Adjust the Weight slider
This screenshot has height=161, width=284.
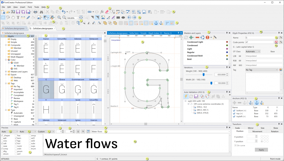click(204, 75)
